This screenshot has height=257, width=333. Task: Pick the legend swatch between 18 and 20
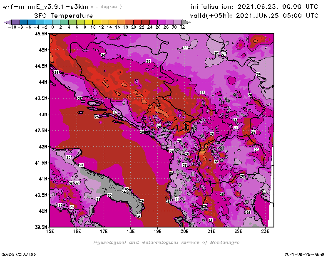click(129, 22)
